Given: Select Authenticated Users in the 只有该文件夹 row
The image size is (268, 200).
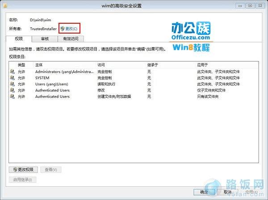Looking at the screenshot, I should 52,96.
